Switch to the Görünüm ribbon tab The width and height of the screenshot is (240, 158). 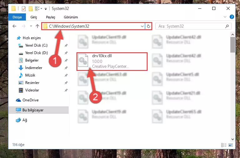tap(71, 17)
